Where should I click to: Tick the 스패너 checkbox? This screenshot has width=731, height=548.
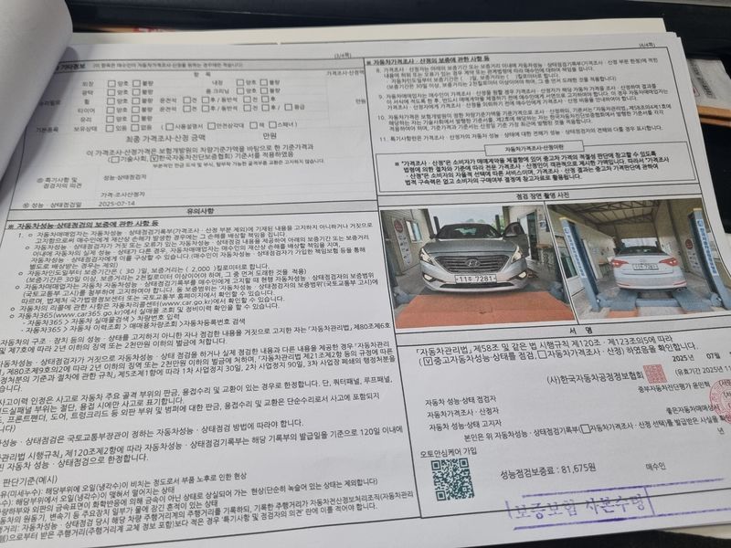pyautogui.click(x=273, y=124)
